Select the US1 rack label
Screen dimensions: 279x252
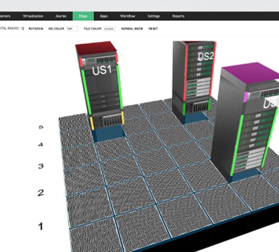click(102, 70)
